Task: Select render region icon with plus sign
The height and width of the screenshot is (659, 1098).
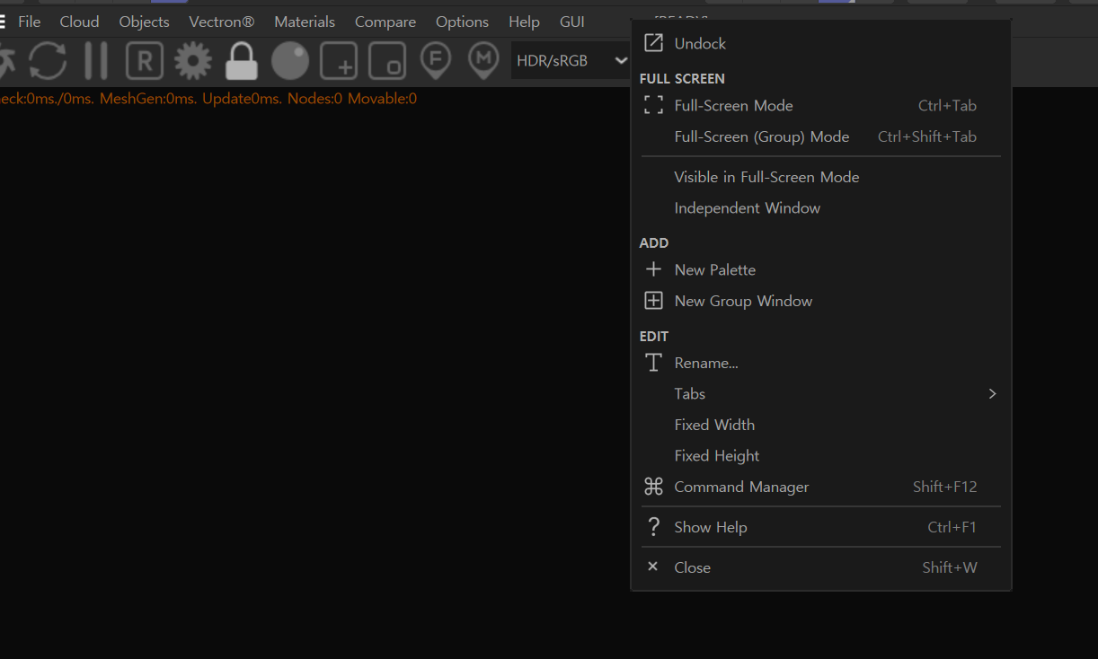Action: coord(339,61)
